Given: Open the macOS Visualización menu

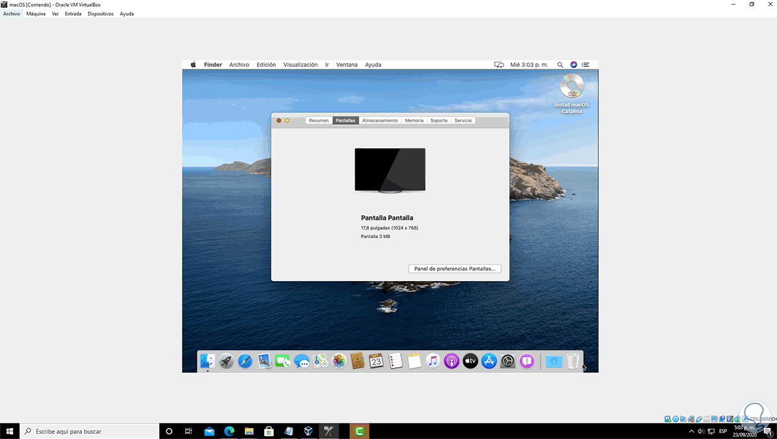Looking at the screenshot, I should coord(300,65).
